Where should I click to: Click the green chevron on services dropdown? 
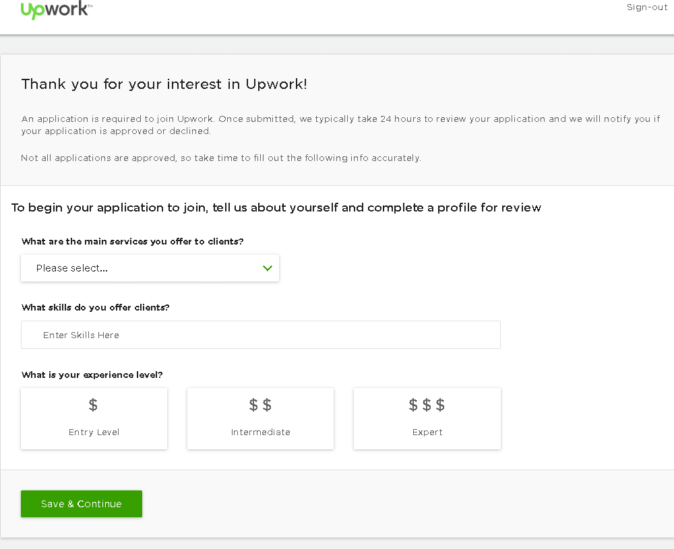[268, 268]
